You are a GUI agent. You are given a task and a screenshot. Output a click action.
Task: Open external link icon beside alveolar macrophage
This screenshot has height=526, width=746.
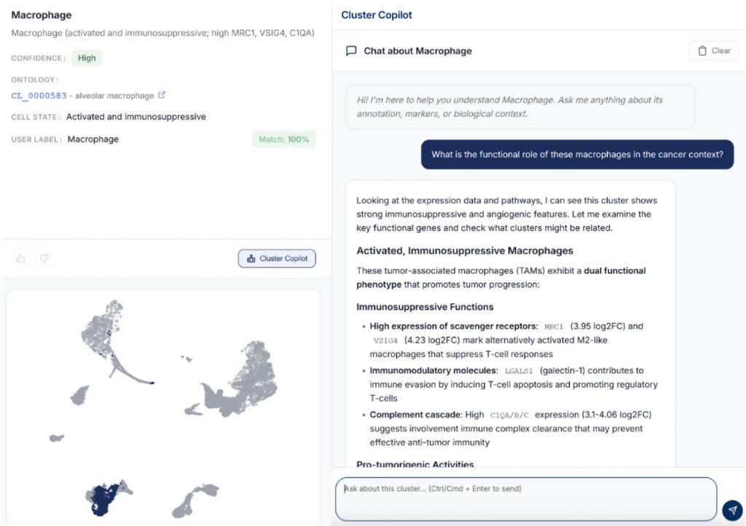point(162,95)
